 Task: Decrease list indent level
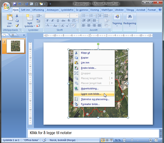coord(84,21)
